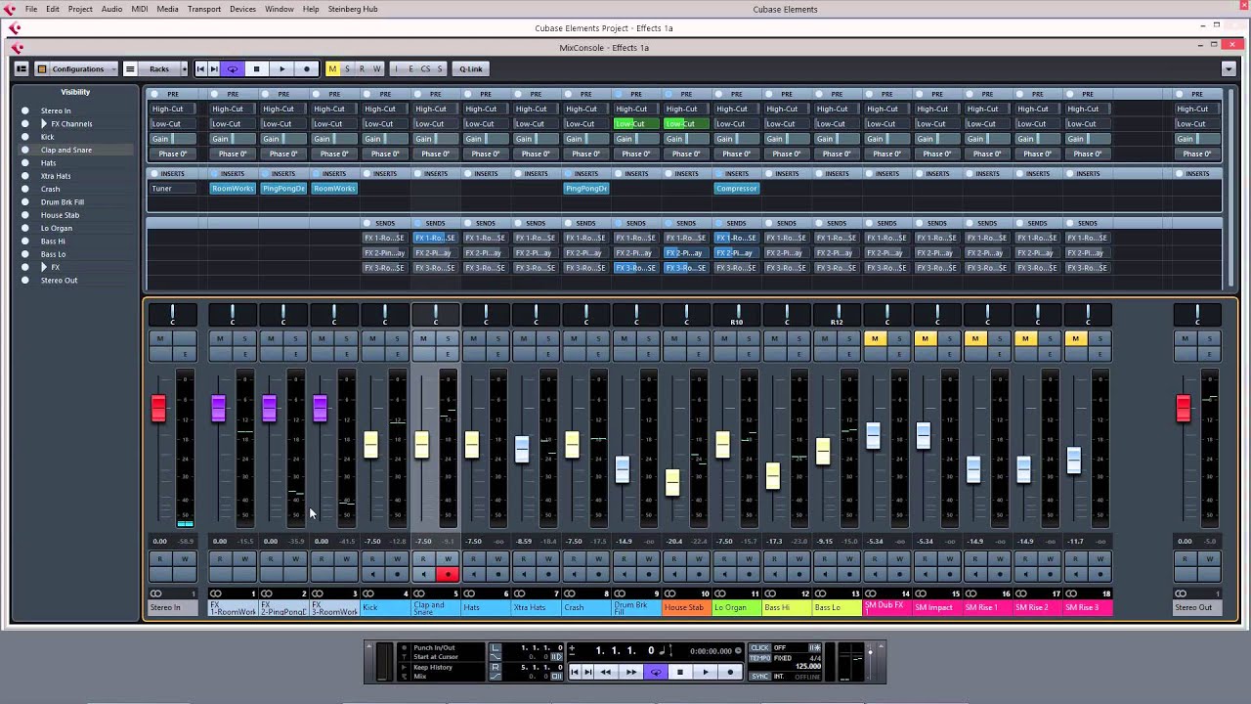Click the red Stereo In fader
This screenshot has height=704, width=1251.
click(158, 409)
